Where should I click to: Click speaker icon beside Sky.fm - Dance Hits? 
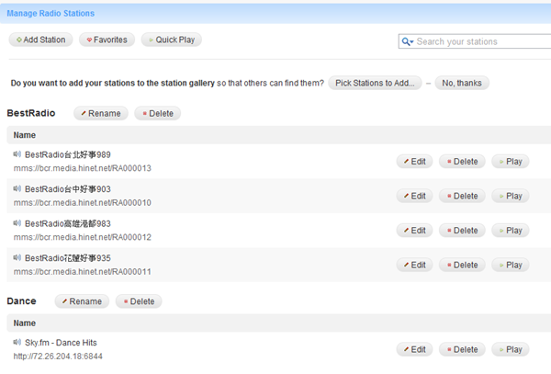click(17, 342)
